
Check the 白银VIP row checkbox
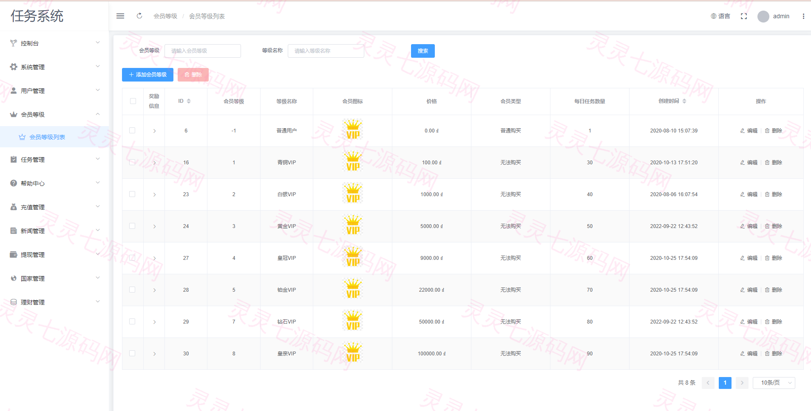132,194
